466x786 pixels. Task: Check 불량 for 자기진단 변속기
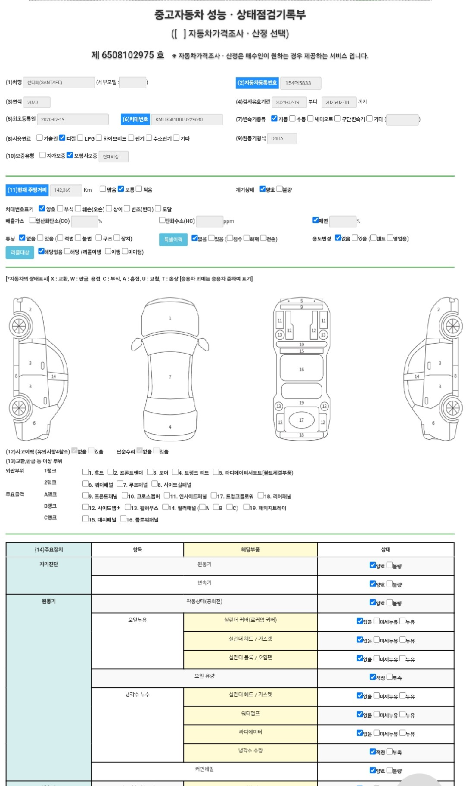[x=389, y=584]
